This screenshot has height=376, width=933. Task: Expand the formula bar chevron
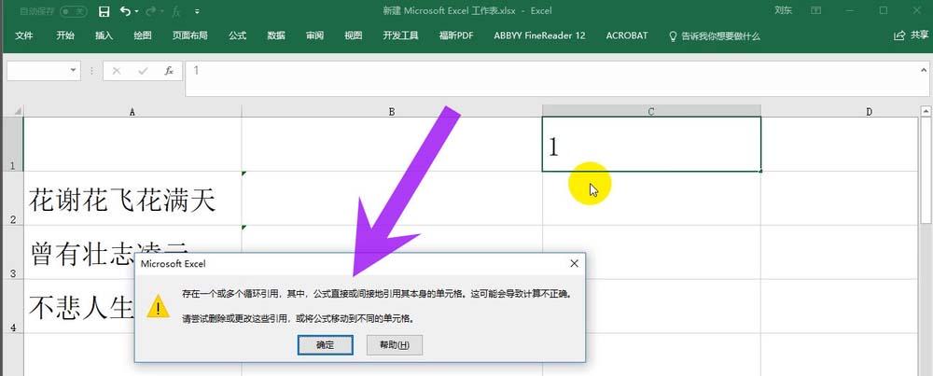[x=924, y=70]
